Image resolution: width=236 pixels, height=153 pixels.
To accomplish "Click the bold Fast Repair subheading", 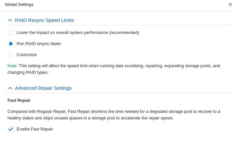I will tap(19, 100).
